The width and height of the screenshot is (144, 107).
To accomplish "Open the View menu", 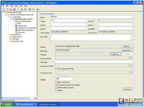I will (x=11, y=6).
